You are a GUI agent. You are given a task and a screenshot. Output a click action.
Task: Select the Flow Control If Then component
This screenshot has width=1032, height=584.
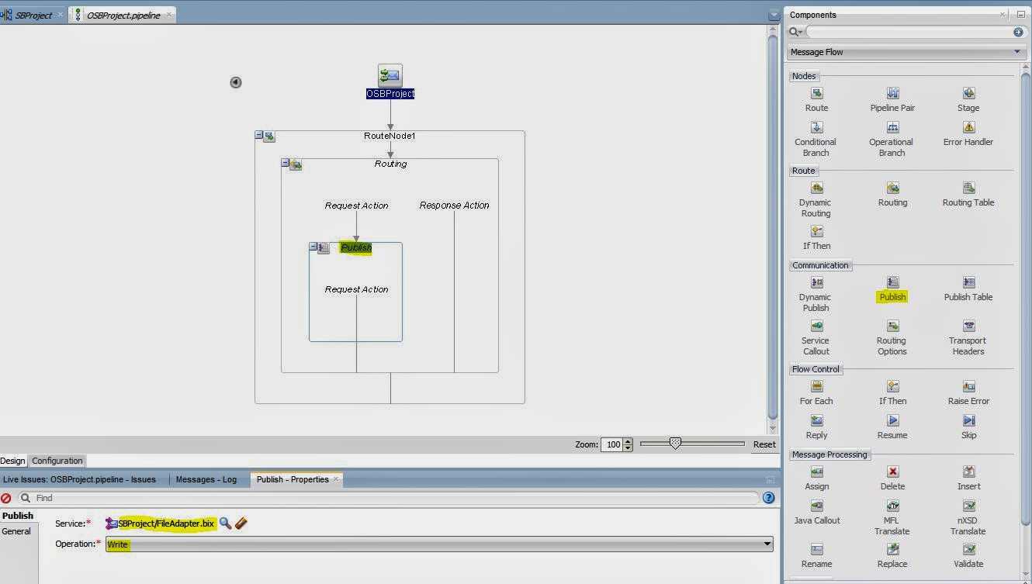tap(892, 392)
